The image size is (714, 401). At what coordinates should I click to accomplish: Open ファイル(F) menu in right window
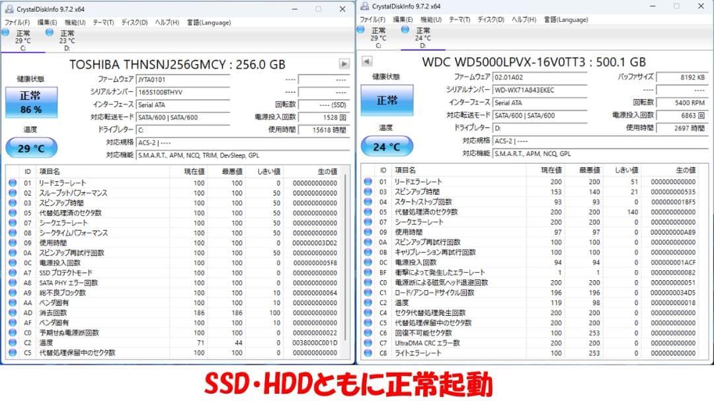372,20
